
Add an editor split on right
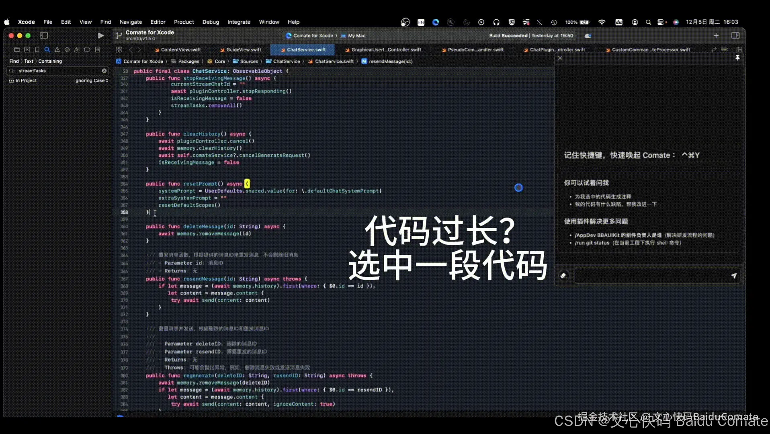(x=739, y=49)
